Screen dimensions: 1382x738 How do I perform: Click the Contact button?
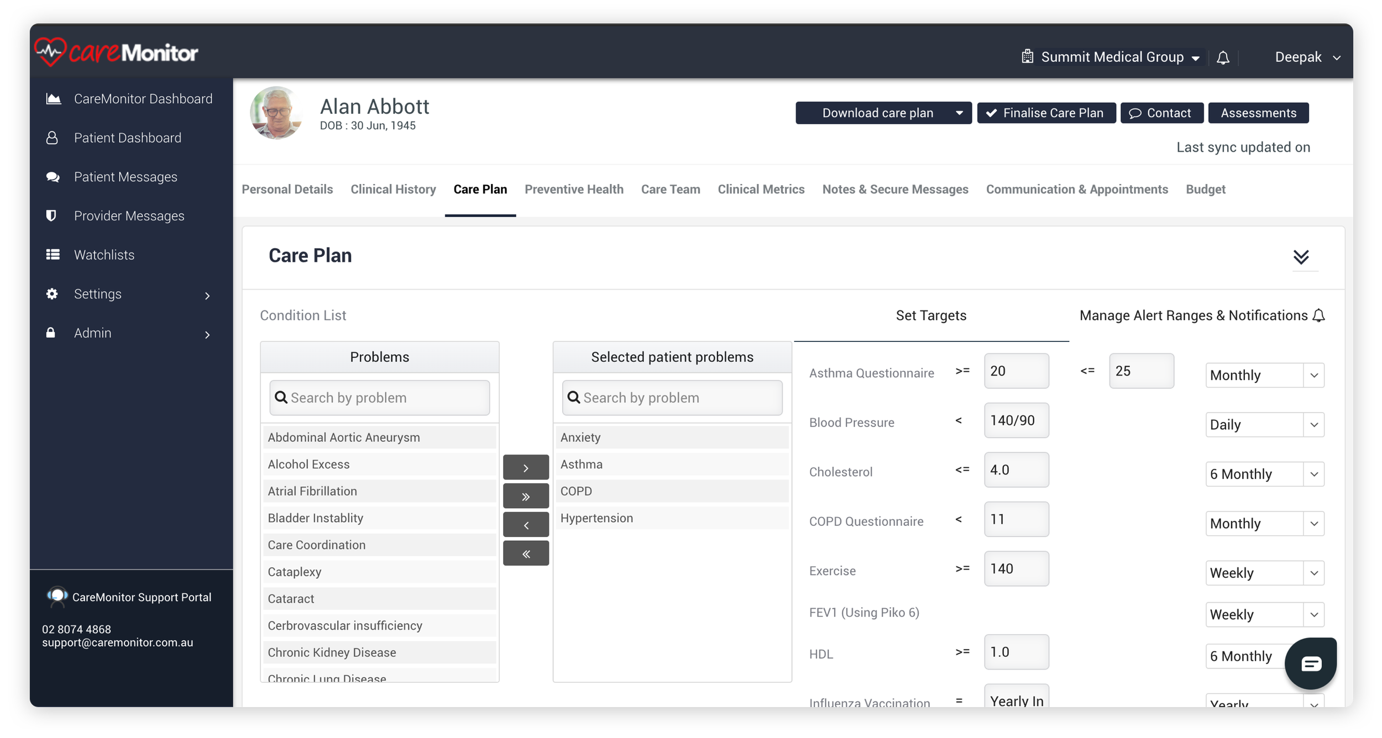(x=1161, y=113)
